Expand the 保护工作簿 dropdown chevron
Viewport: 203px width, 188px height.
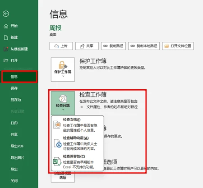tap(63, 76)
